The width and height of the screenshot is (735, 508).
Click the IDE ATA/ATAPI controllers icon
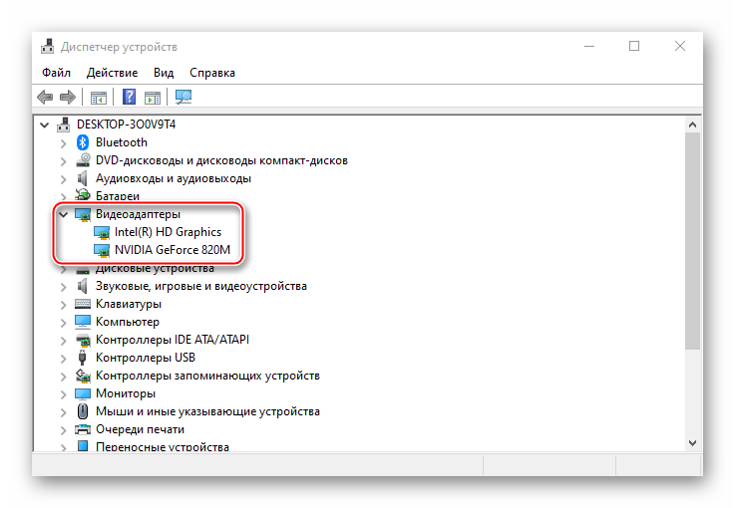tap(83, 340)
